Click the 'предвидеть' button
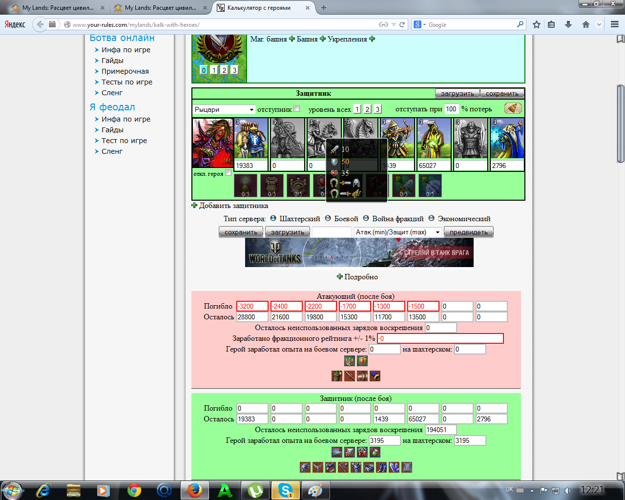625x500 pixels. point(469,232)
